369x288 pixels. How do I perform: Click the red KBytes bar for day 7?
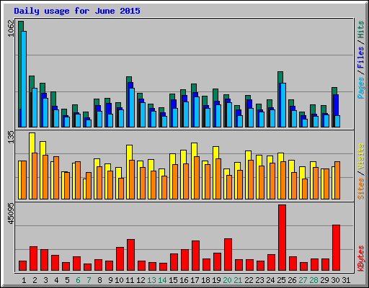(87, 267)
